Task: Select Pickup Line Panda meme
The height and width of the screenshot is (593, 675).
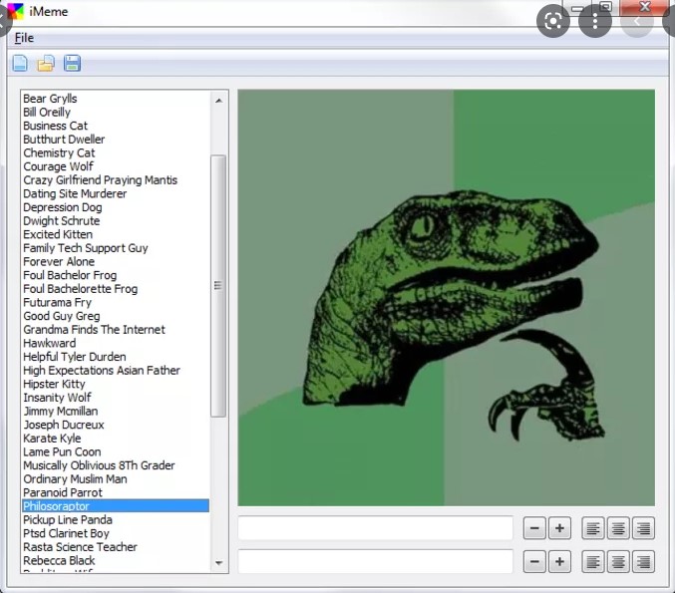Action: pyautogui.click(x=68, y=520)
